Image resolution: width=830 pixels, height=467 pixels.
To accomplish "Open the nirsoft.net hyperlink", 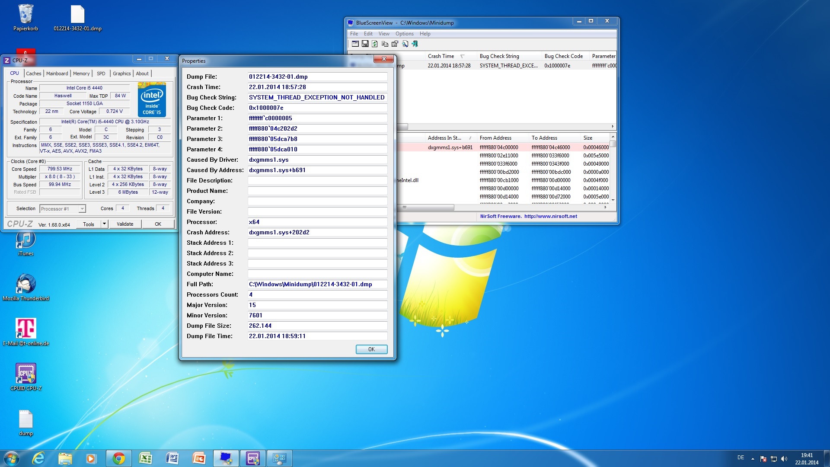I will click(550, 216).
